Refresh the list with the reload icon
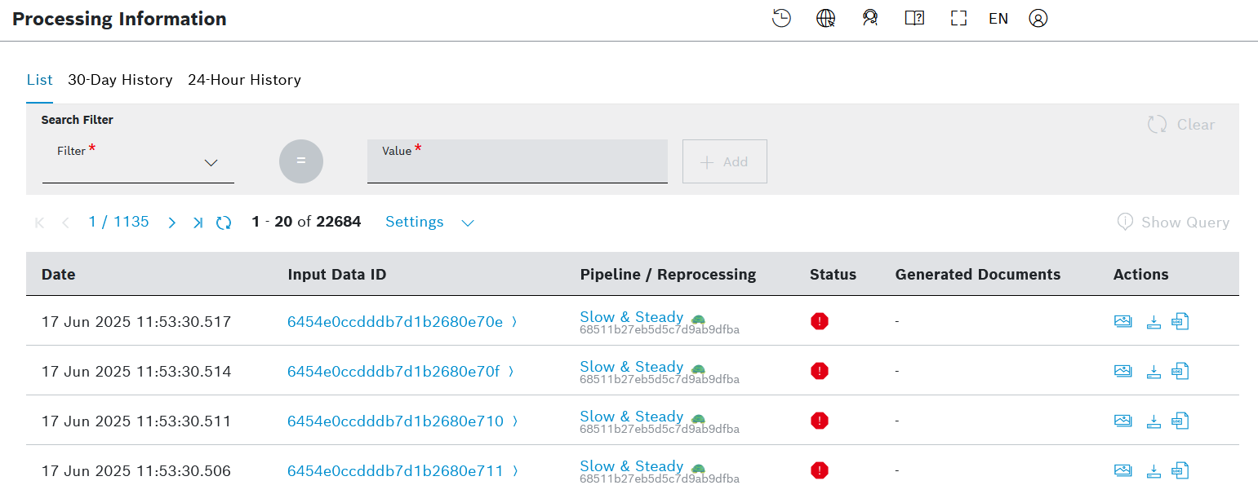Viewport: 1258px width, 494px height. tap(224, 223)
